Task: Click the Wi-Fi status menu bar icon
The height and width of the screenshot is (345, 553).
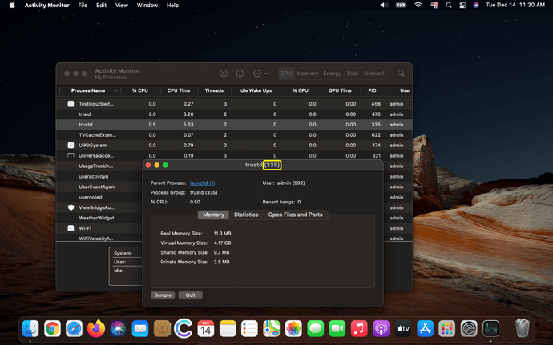Action: pos(418,5)
